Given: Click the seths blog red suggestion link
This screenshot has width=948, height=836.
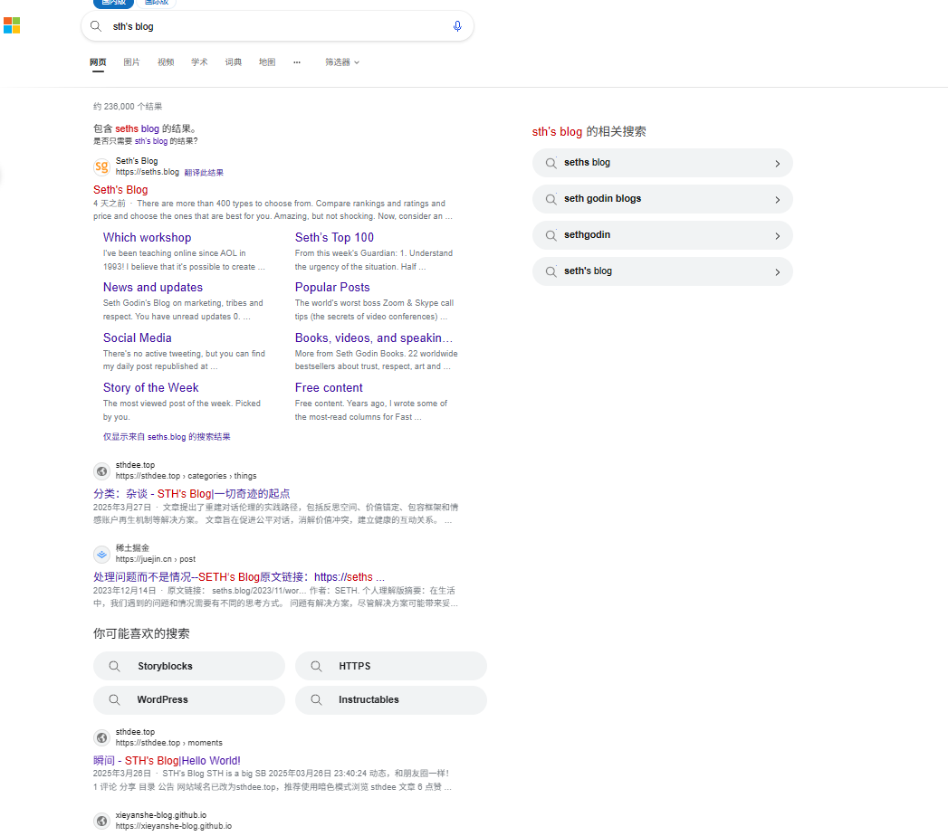Looking at the screenshot, I should (138, 128).
